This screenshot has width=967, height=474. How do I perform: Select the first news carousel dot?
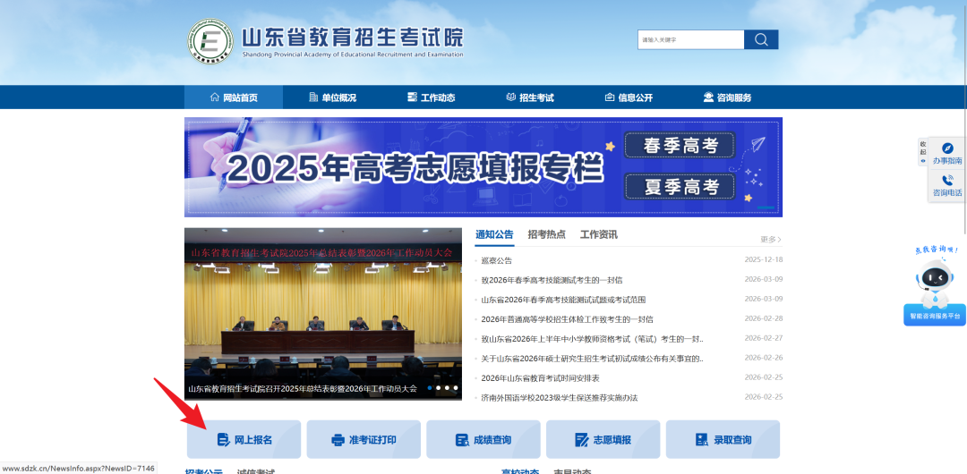tap(430, 388)
